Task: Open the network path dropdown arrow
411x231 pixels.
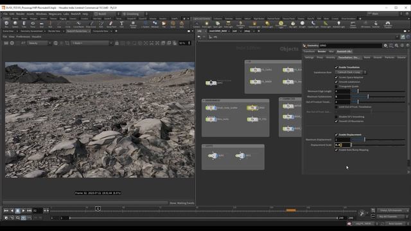Action: click(397, 37)
